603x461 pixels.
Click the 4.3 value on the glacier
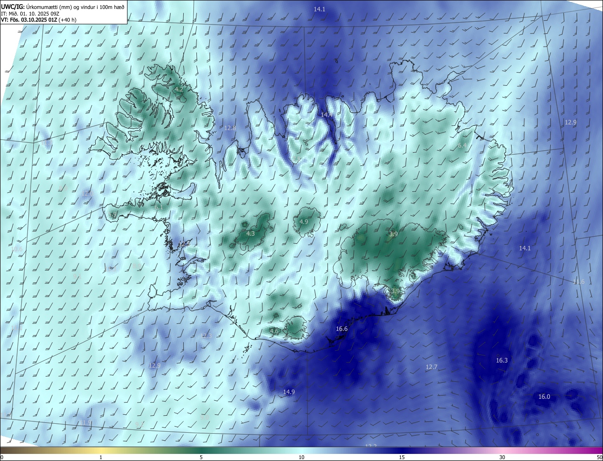251,233
